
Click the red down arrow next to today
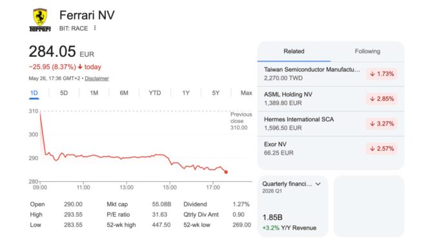[80, 67]
